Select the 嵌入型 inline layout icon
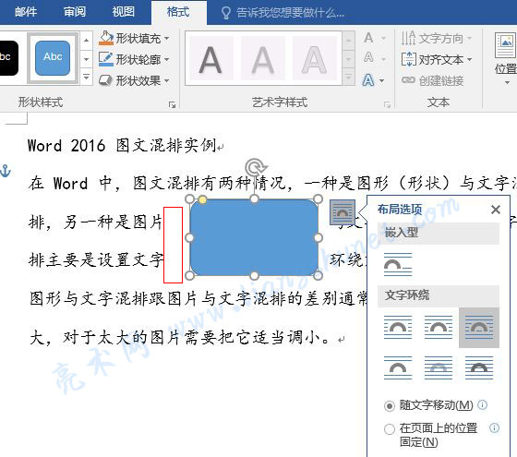This screenshot has width=517, height=457. [x=398, y=264]
